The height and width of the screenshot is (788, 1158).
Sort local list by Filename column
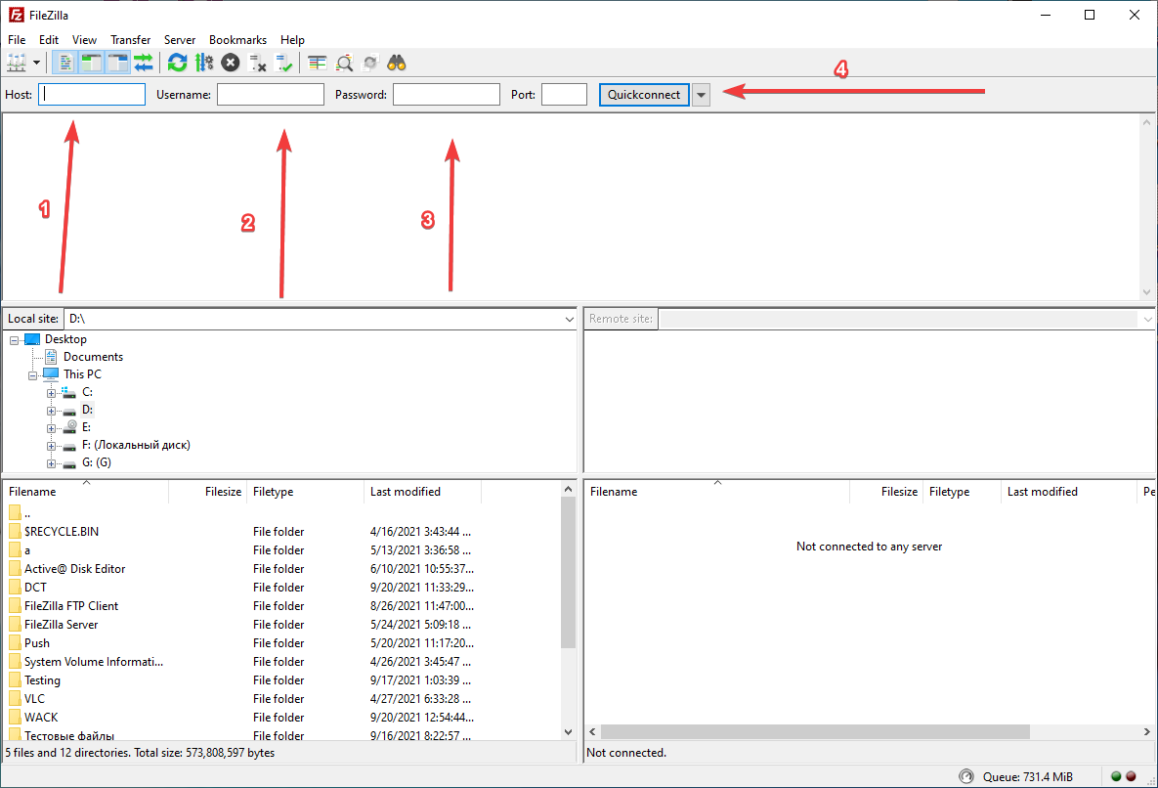(x=86, y=492)
